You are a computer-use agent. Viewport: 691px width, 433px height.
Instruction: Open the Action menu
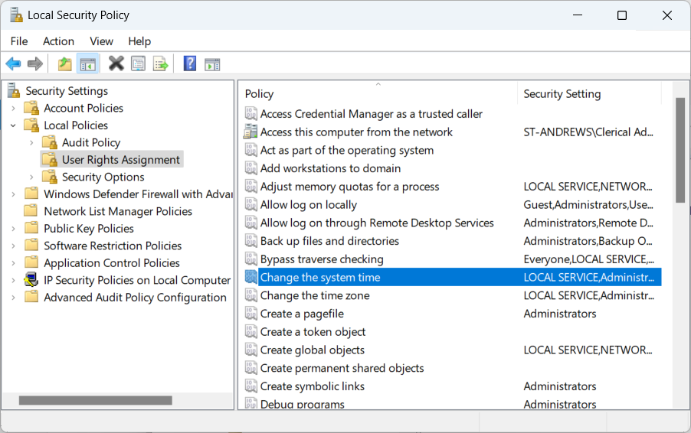[x=58, y=41]
